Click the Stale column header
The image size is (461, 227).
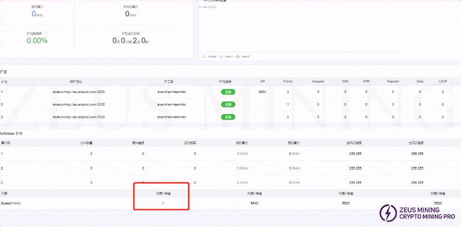coord(420,81)
